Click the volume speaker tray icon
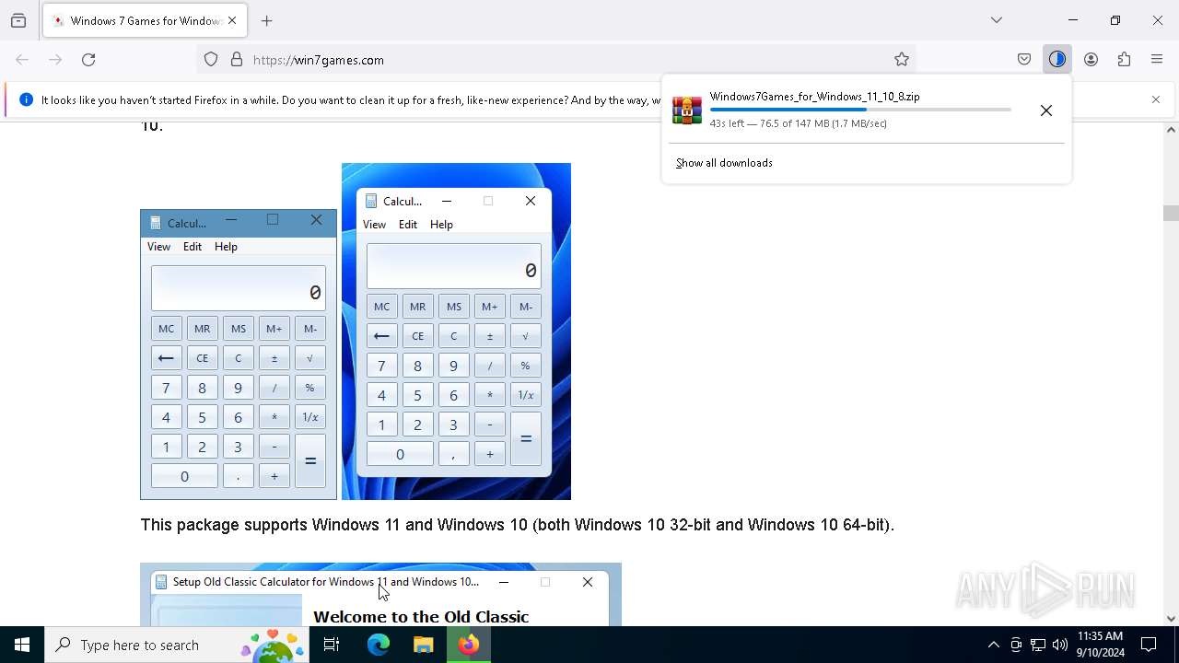This screenshot has width=1179, height=663. (x=1060, y=645)
